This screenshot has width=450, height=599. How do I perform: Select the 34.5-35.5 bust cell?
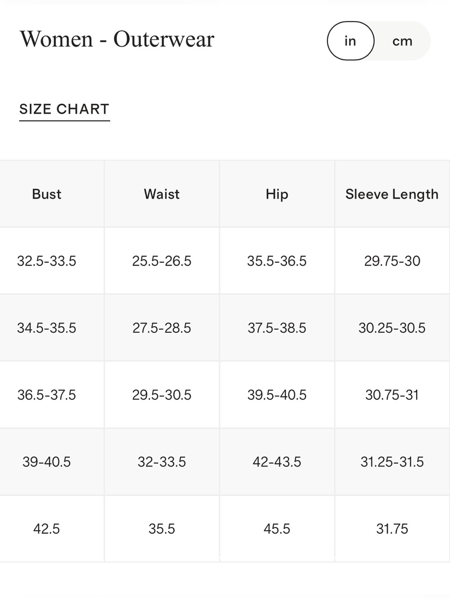(x=47, y=328)
